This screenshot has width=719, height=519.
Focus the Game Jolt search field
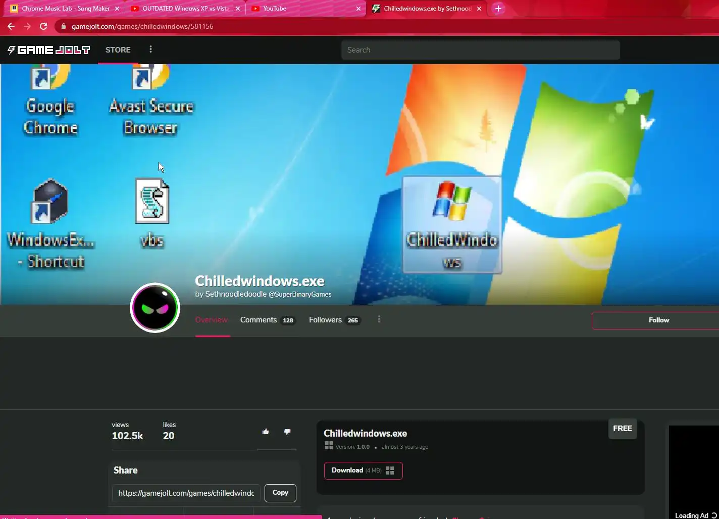480,50
